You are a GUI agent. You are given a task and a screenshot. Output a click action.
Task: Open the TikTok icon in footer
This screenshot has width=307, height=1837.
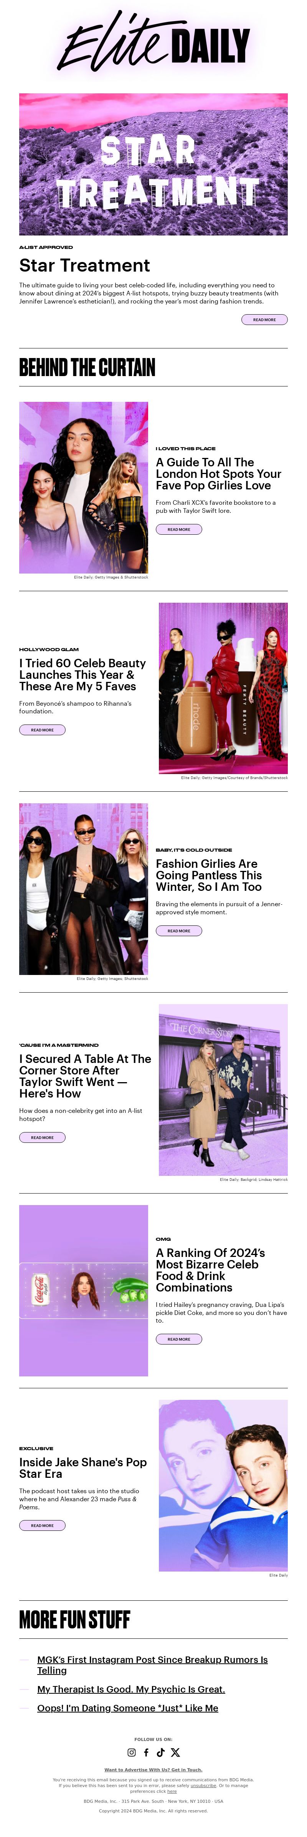click(x=160, y=1753)
